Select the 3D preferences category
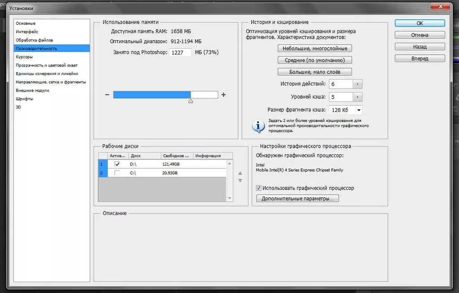The height and width of the screenshot is (293, 459). click(x=18, y=107)
